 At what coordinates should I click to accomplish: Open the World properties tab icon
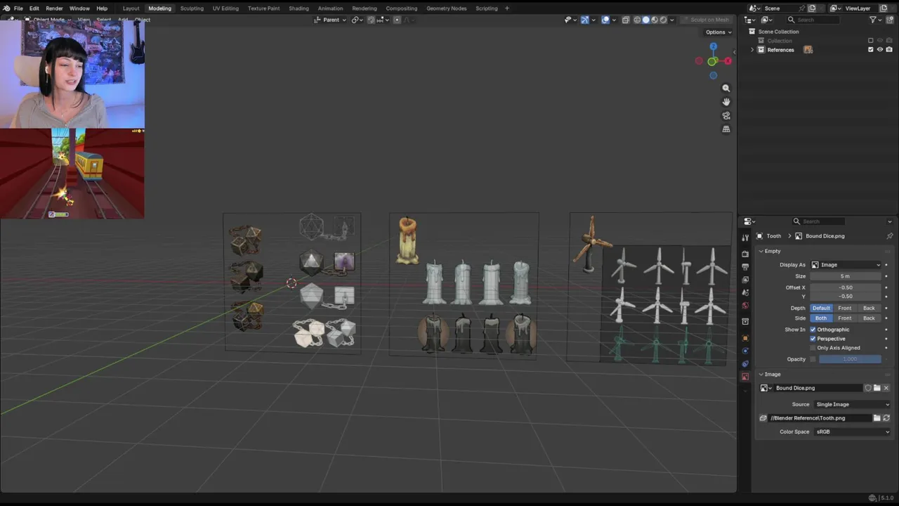[745, 305]
